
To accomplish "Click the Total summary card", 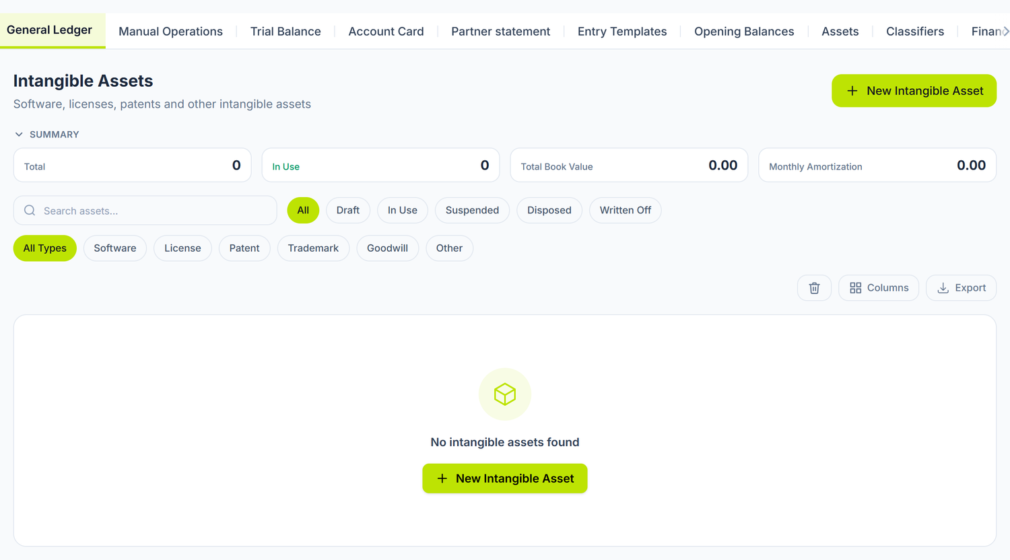I will pyautogui.click(x=133, y=166).
